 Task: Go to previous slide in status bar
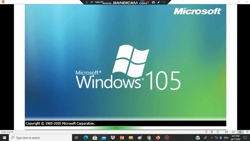pos(206,132)
